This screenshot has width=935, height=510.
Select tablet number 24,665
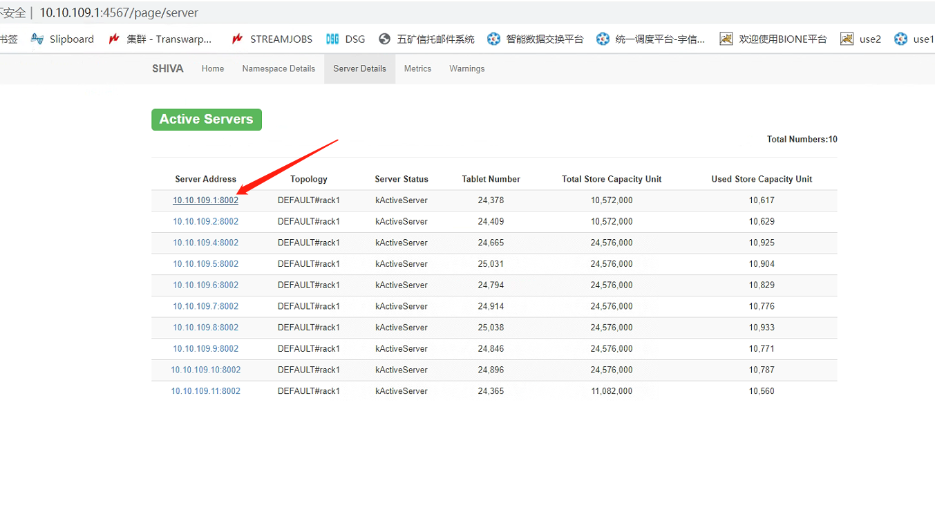tap(491, 243)
